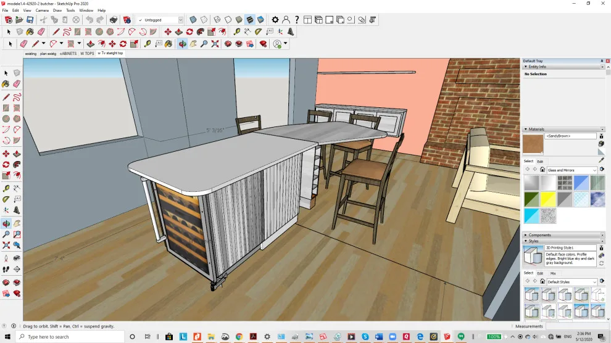
Task: Select the Paint Bucket tool in left toolbar
Action: point(6,84)
